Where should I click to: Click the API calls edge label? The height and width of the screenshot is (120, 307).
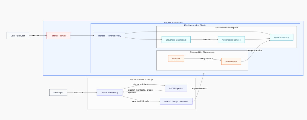pyautogui.click(x=206, y=39)
